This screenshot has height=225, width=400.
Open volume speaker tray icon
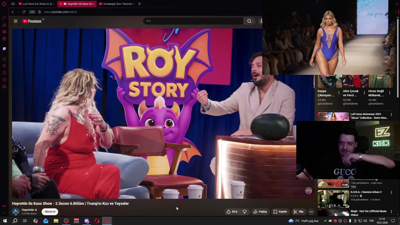tap(366, 221)
